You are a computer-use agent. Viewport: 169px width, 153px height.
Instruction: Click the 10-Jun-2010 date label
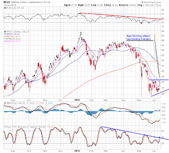pos(10,5)
